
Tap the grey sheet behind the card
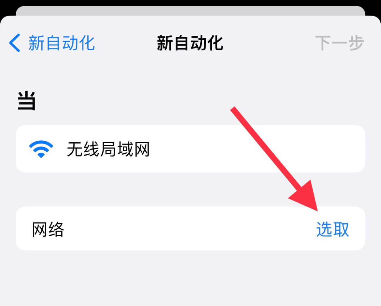190,11
